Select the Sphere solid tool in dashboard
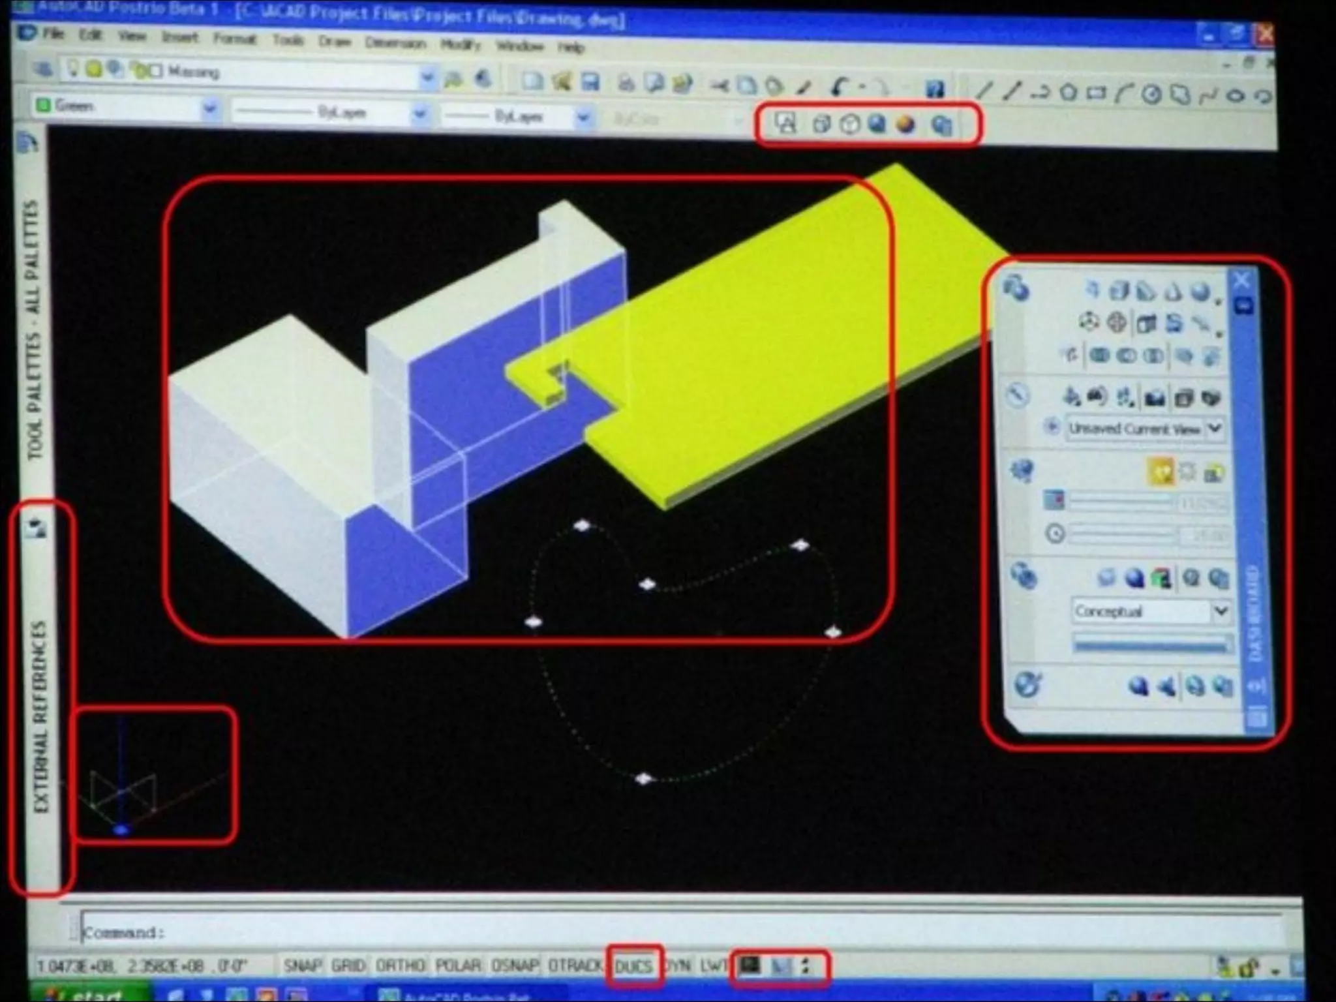Image resolution: width=1336 pixels, height=1002 pixels. click(x=1200, y=292)
